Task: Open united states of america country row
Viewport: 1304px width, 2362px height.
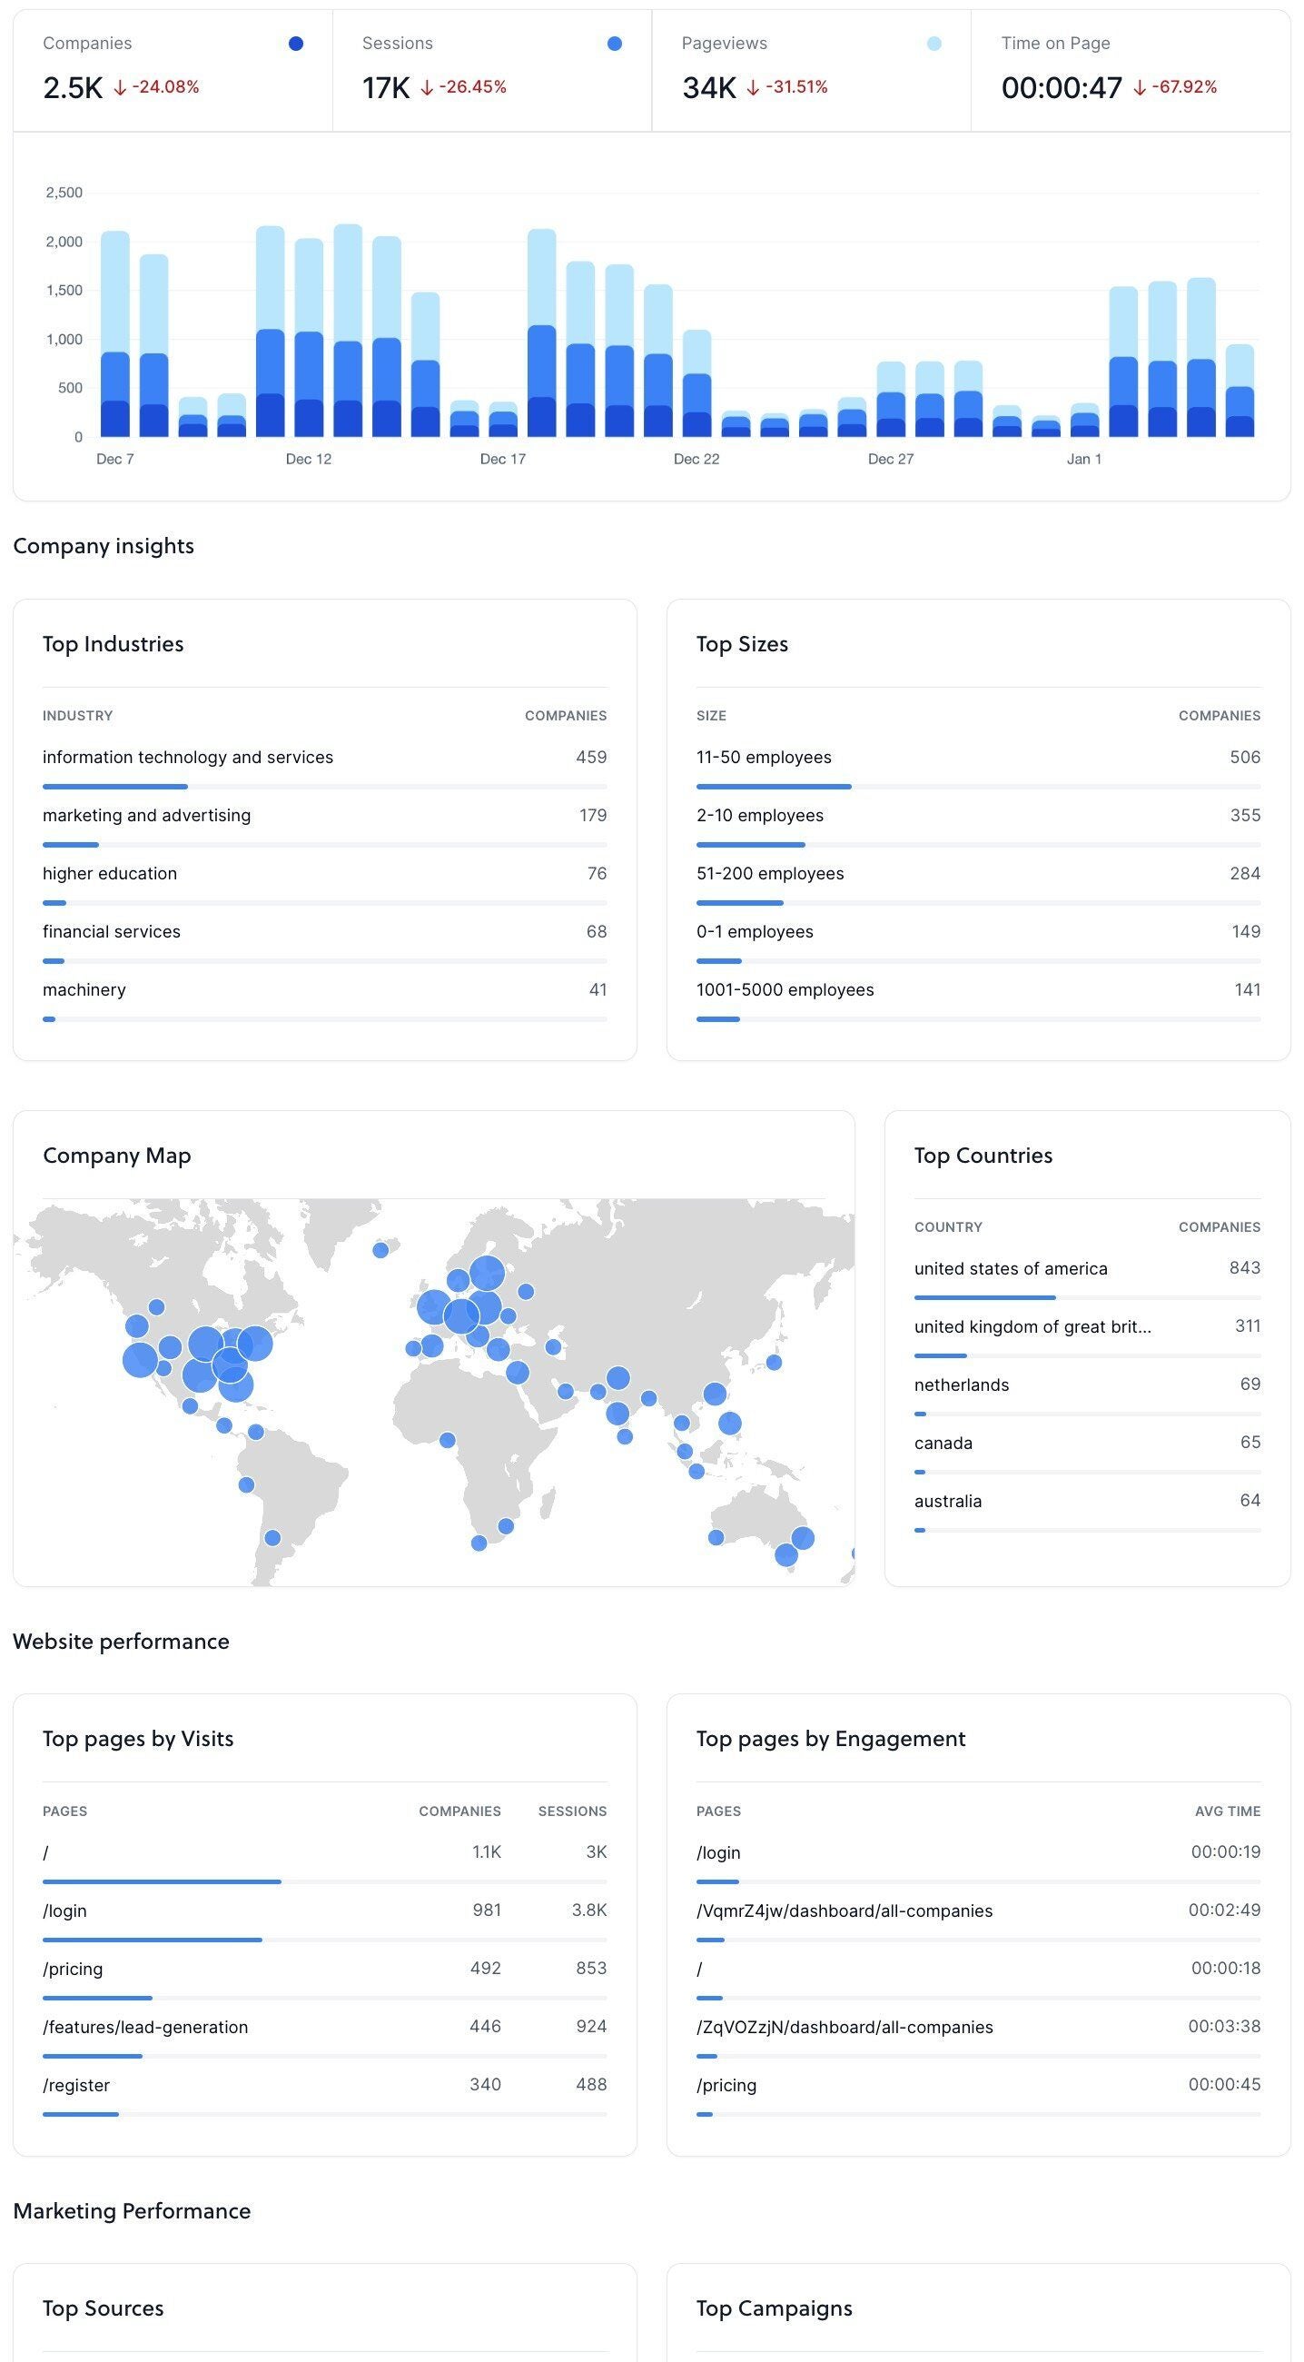Action: (x=1011, y=1268)
